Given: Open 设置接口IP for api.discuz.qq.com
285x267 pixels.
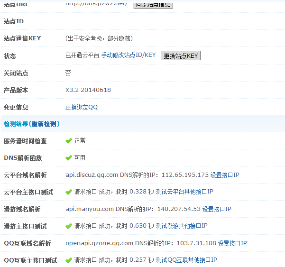Looking at the screenshot, I should coord(225,175).
